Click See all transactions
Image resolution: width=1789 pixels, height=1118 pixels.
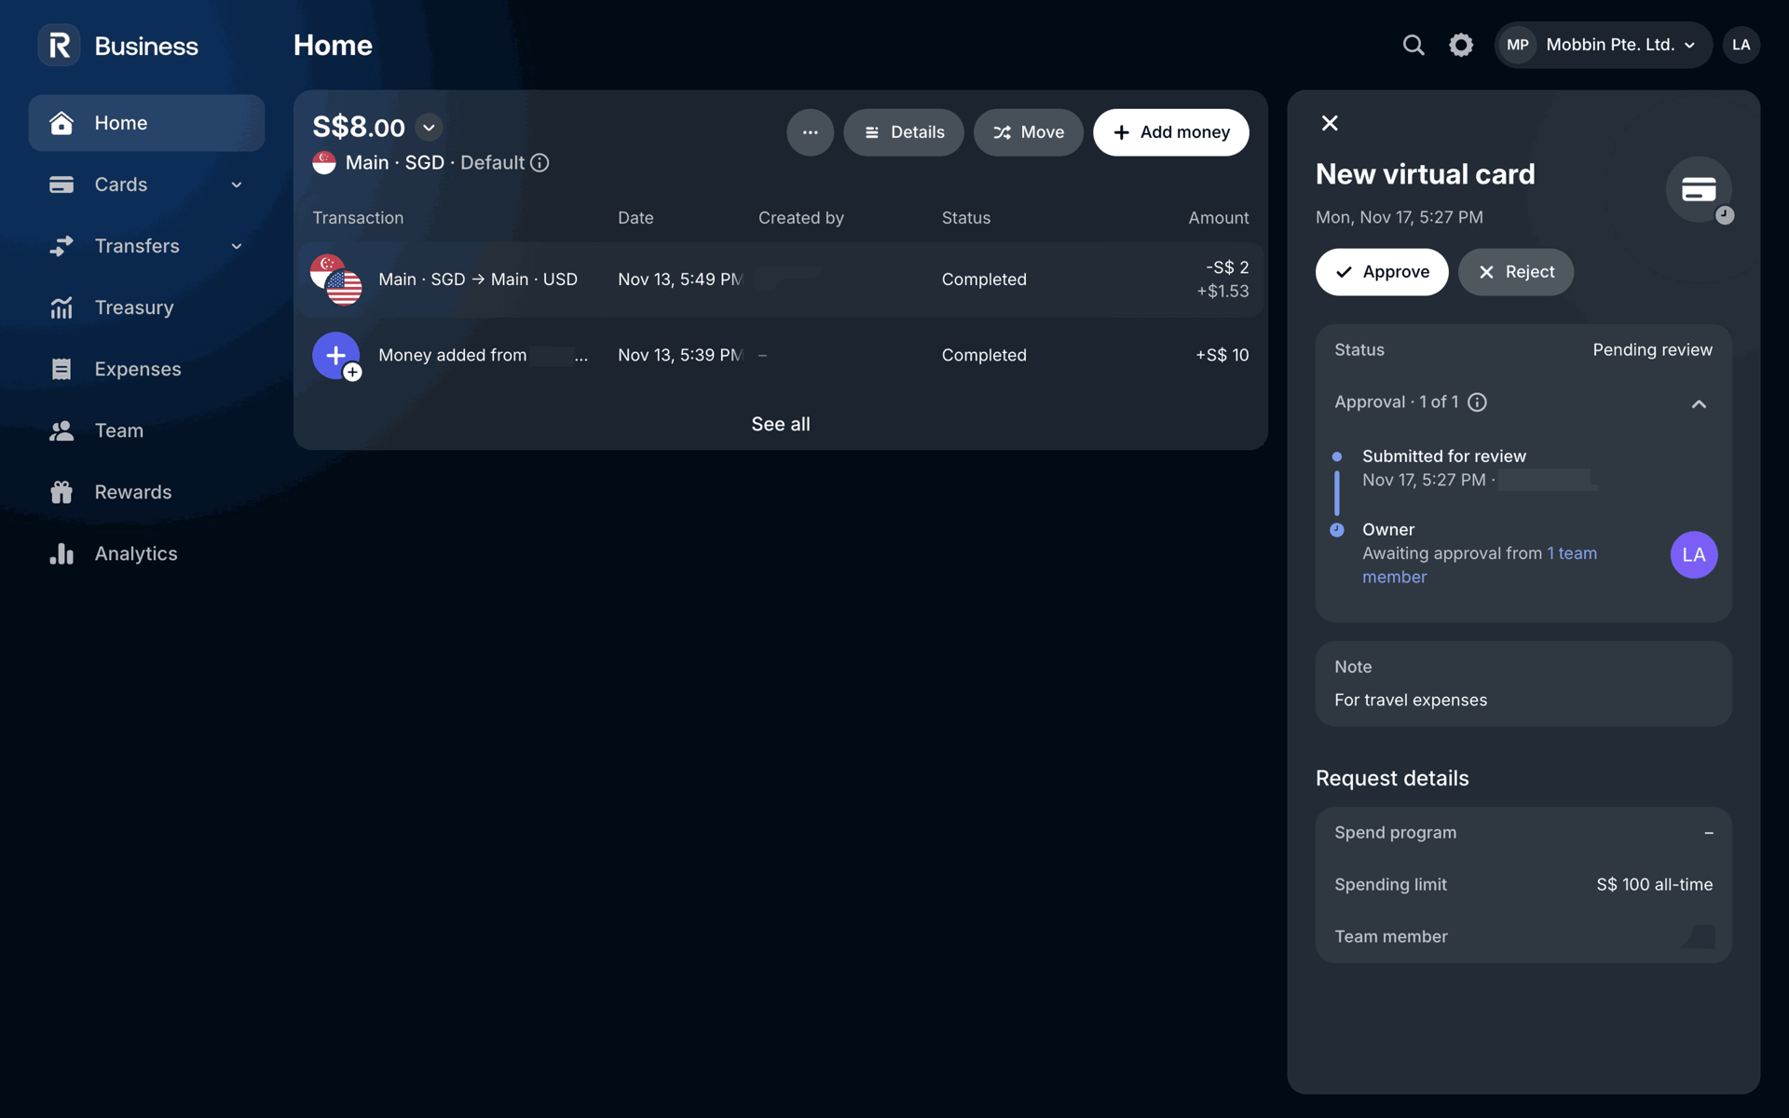tap(781, 424)
